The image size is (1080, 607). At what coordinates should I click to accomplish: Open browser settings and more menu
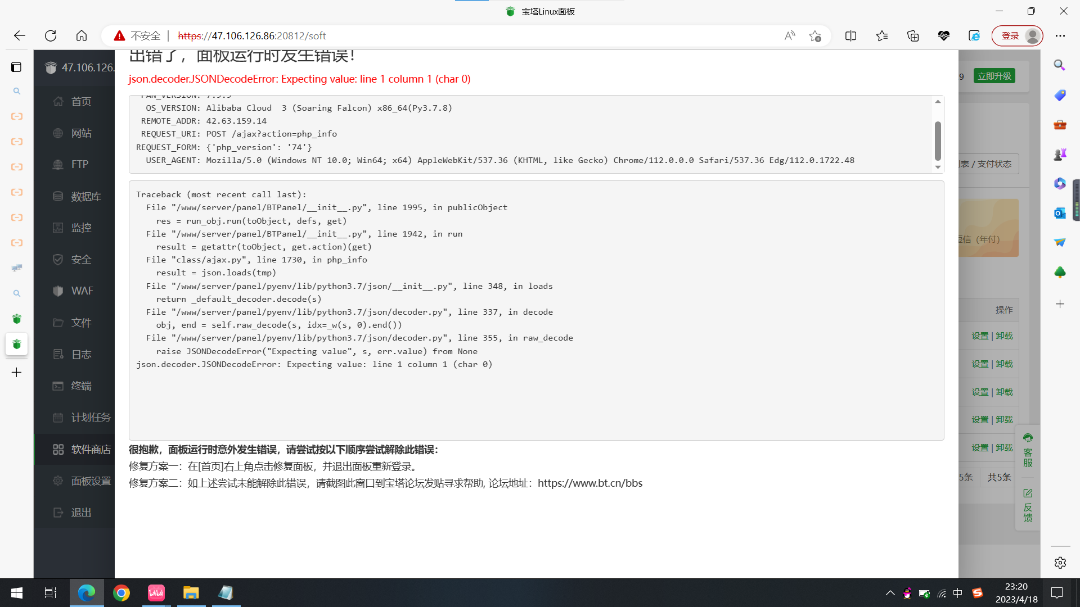1060,36
